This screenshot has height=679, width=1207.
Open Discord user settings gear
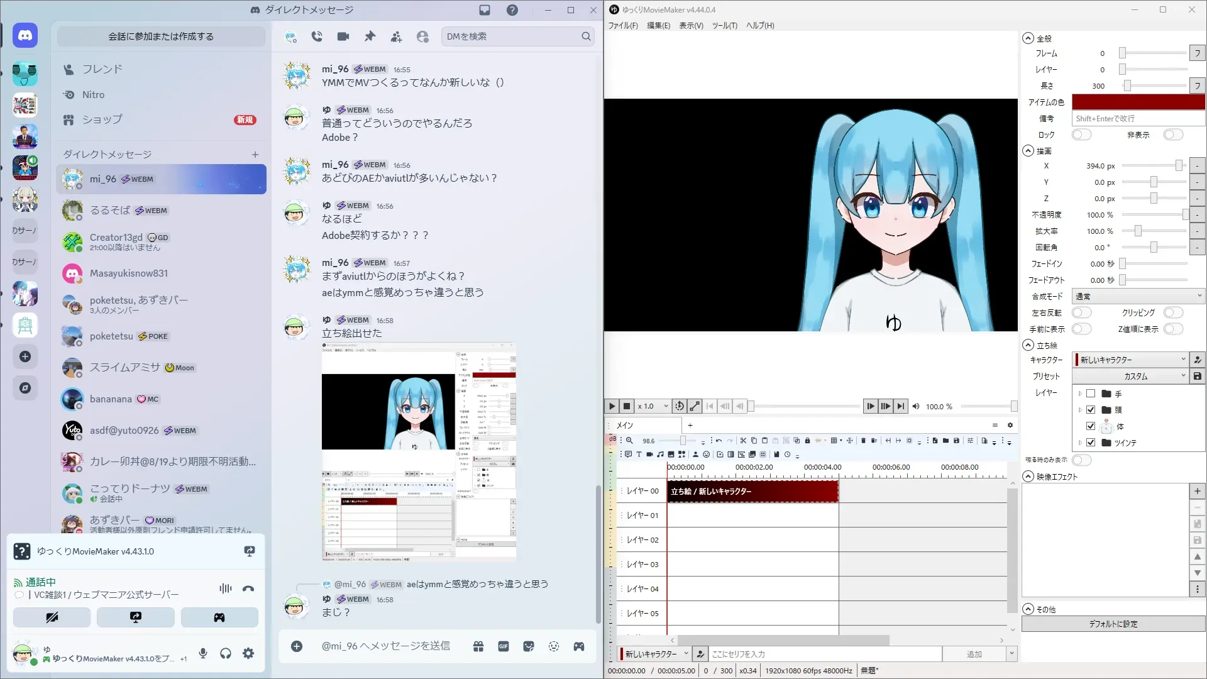click(248, 653)
